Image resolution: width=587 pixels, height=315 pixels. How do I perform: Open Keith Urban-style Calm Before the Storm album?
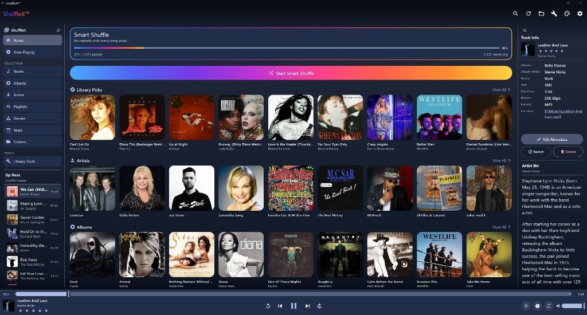(x=390, y=254)
